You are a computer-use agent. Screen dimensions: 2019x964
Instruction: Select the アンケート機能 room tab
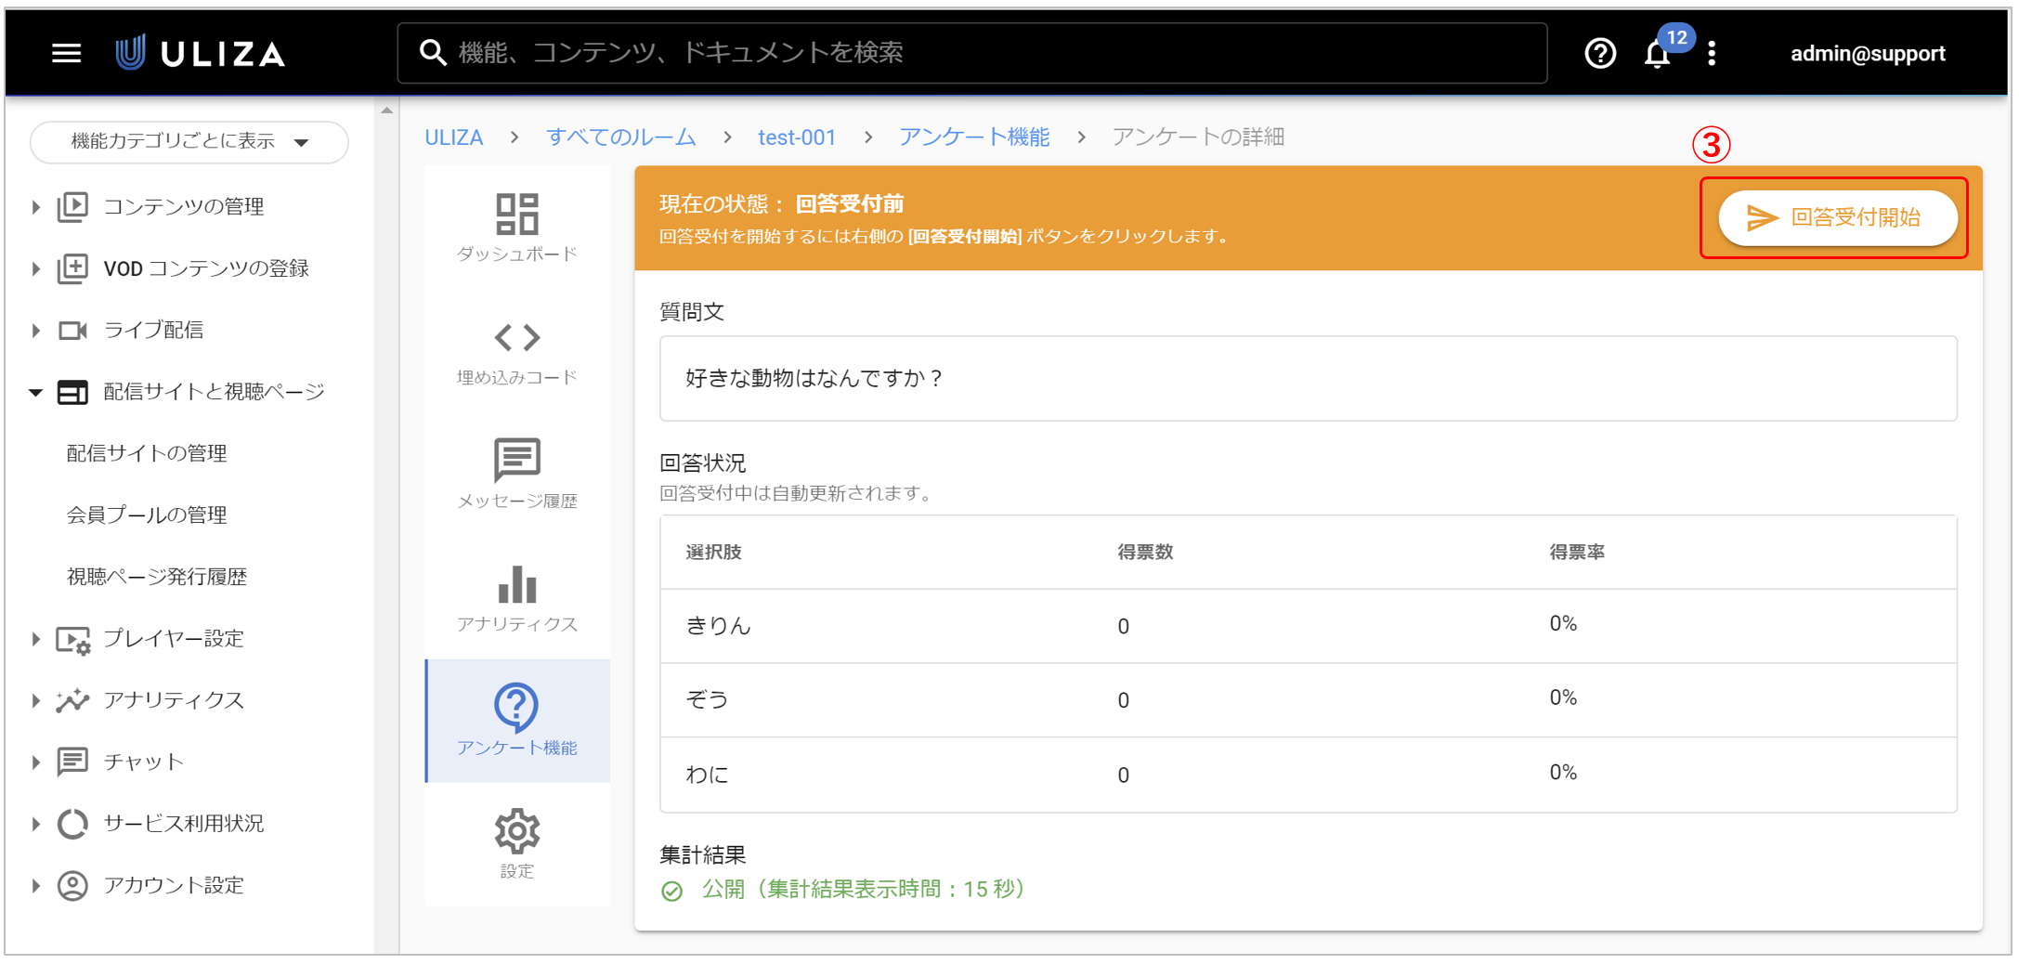point(517,721)
